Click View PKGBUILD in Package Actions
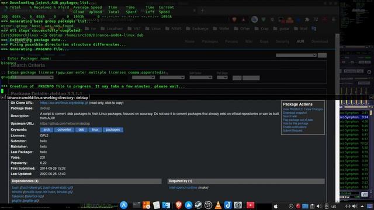This screenshot has width=374, height=210. (x=293, y=109)
